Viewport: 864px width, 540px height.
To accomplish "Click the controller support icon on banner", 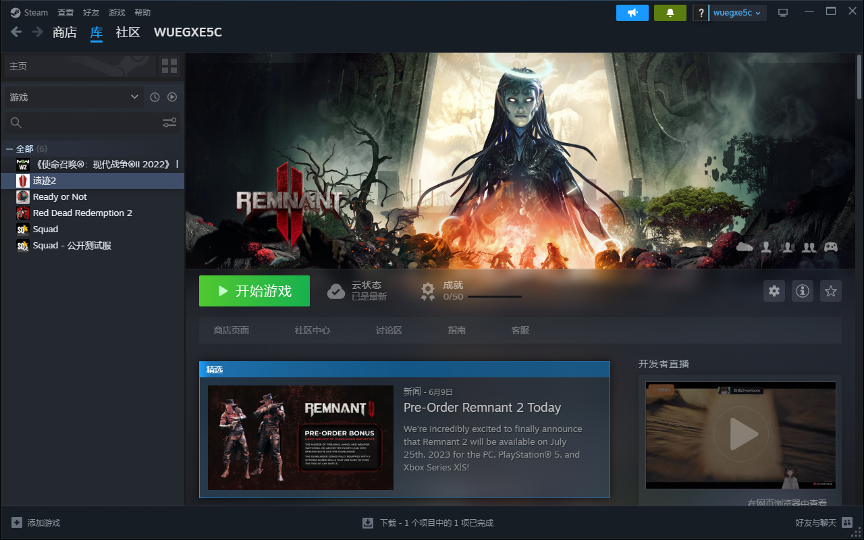I will coord(831,247).
